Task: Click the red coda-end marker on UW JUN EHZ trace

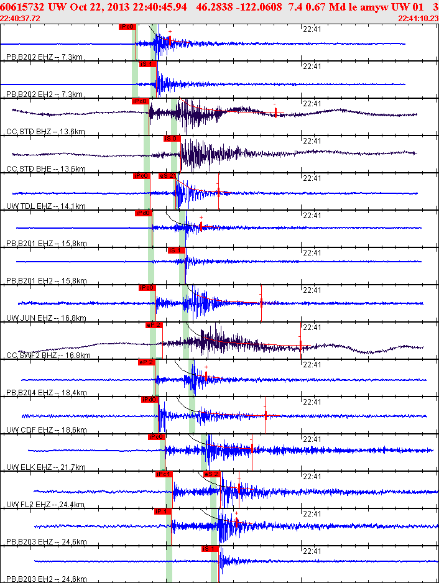Action: pyautogui.click(x=261, y=303)
